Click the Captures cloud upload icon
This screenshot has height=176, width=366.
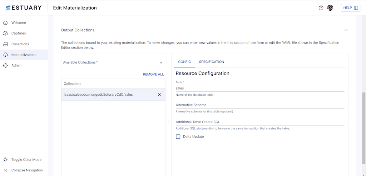[x=5, y=33]
